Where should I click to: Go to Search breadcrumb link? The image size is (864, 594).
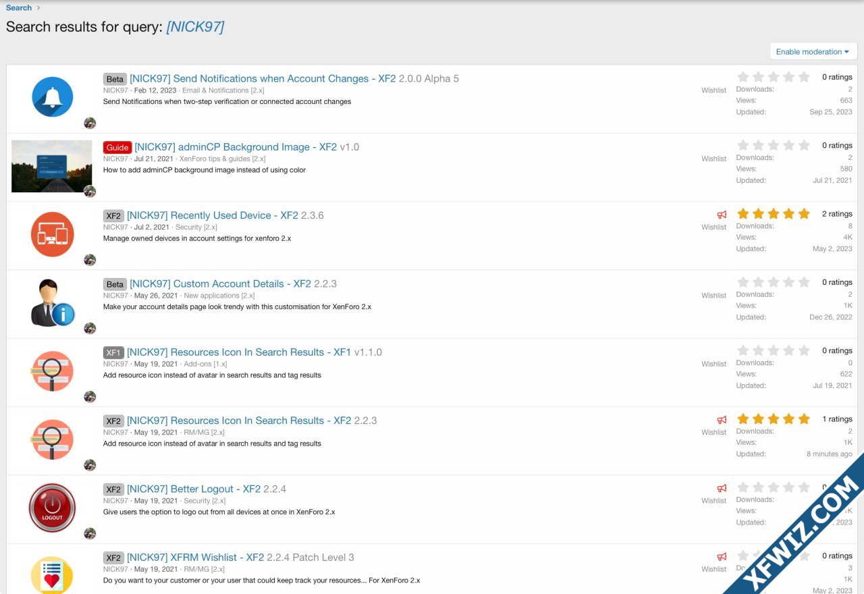click(x=19, y=8)
